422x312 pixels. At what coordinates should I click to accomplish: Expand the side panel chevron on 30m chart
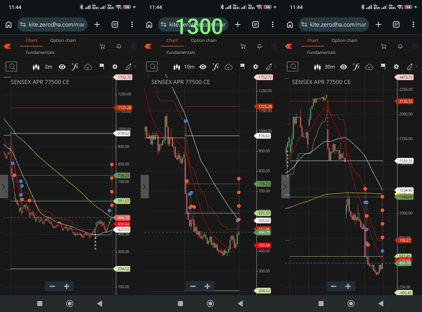click(285, 186)
